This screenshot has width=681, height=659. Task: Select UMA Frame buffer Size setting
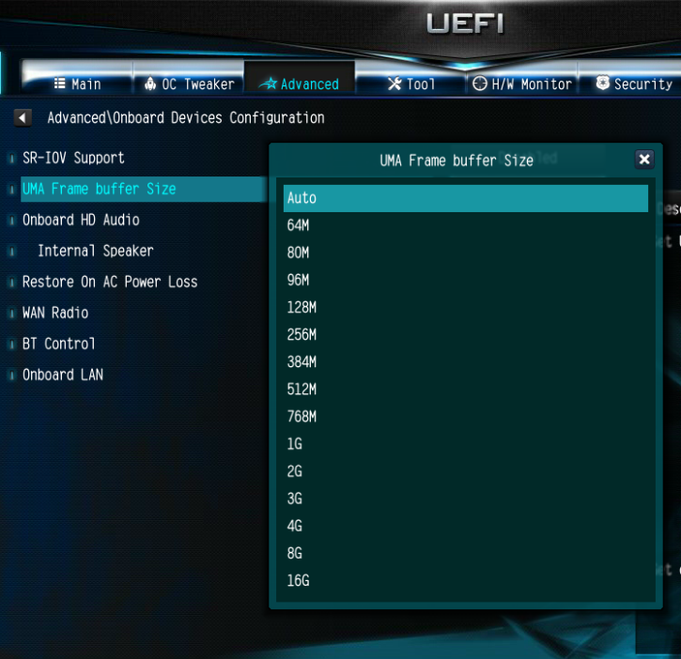point(144,189)
